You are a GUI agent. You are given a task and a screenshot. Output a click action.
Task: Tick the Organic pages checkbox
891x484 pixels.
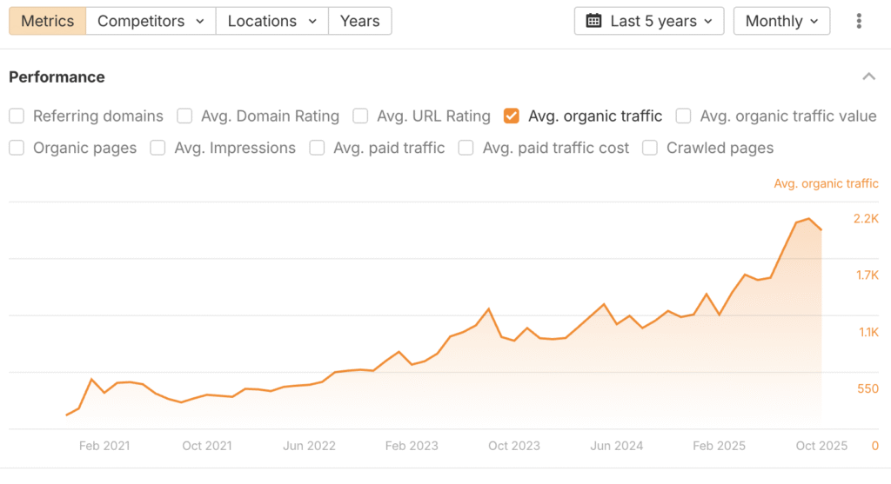[x=17, y=148]
